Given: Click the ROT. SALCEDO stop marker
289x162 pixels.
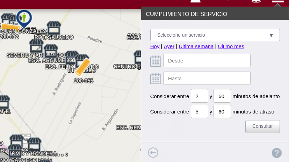Looking at the screenshot, I should tap(53, 28).
